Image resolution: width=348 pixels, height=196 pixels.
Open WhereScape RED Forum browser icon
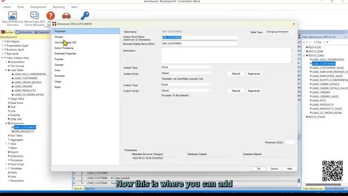coord(34,19)
